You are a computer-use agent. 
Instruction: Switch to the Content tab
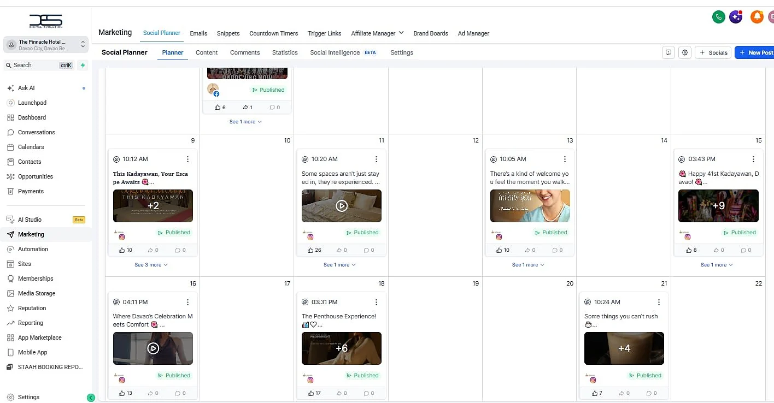coord(207,52)
